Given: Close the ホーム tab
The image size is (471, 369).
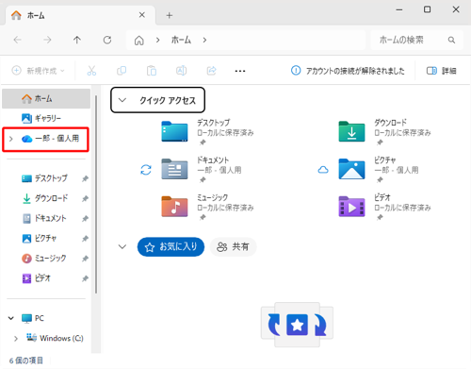Looking at the screenshot, I should [x=142, y=15].
